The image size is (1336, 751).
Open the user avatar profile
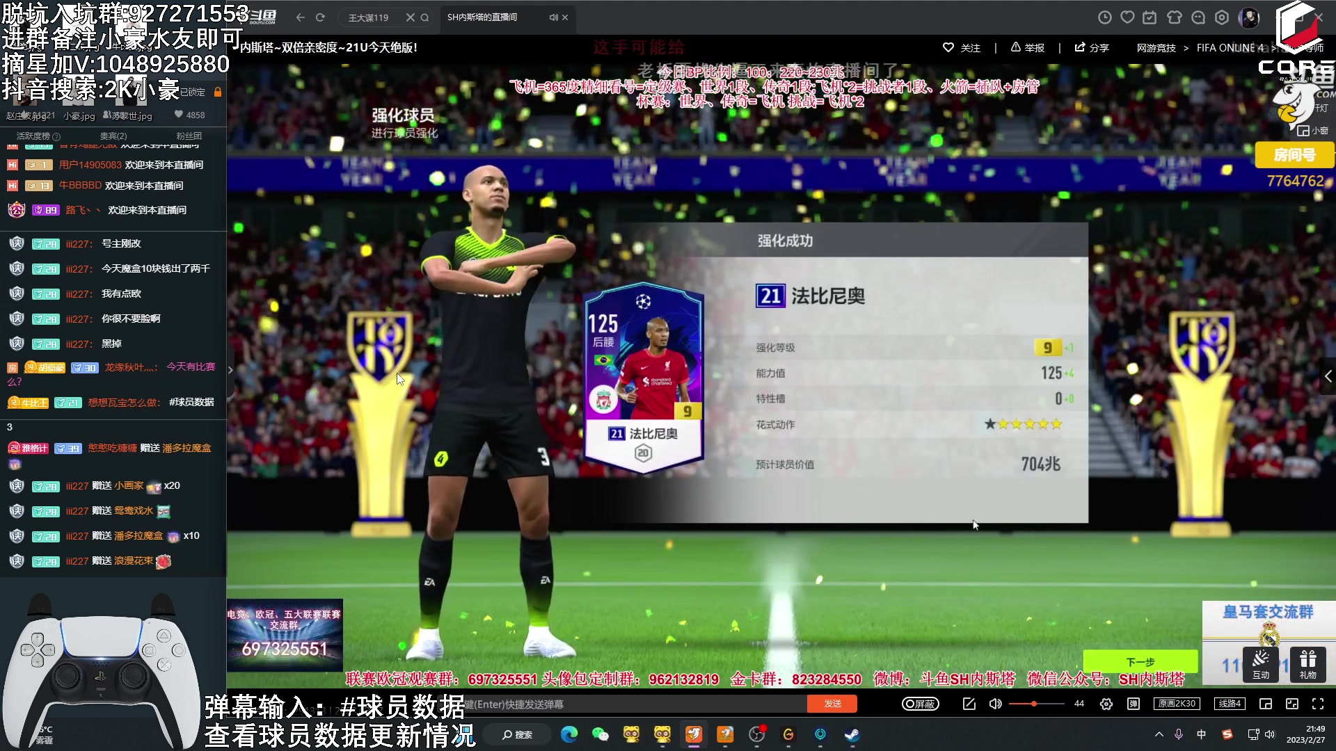click(1249, 17)
